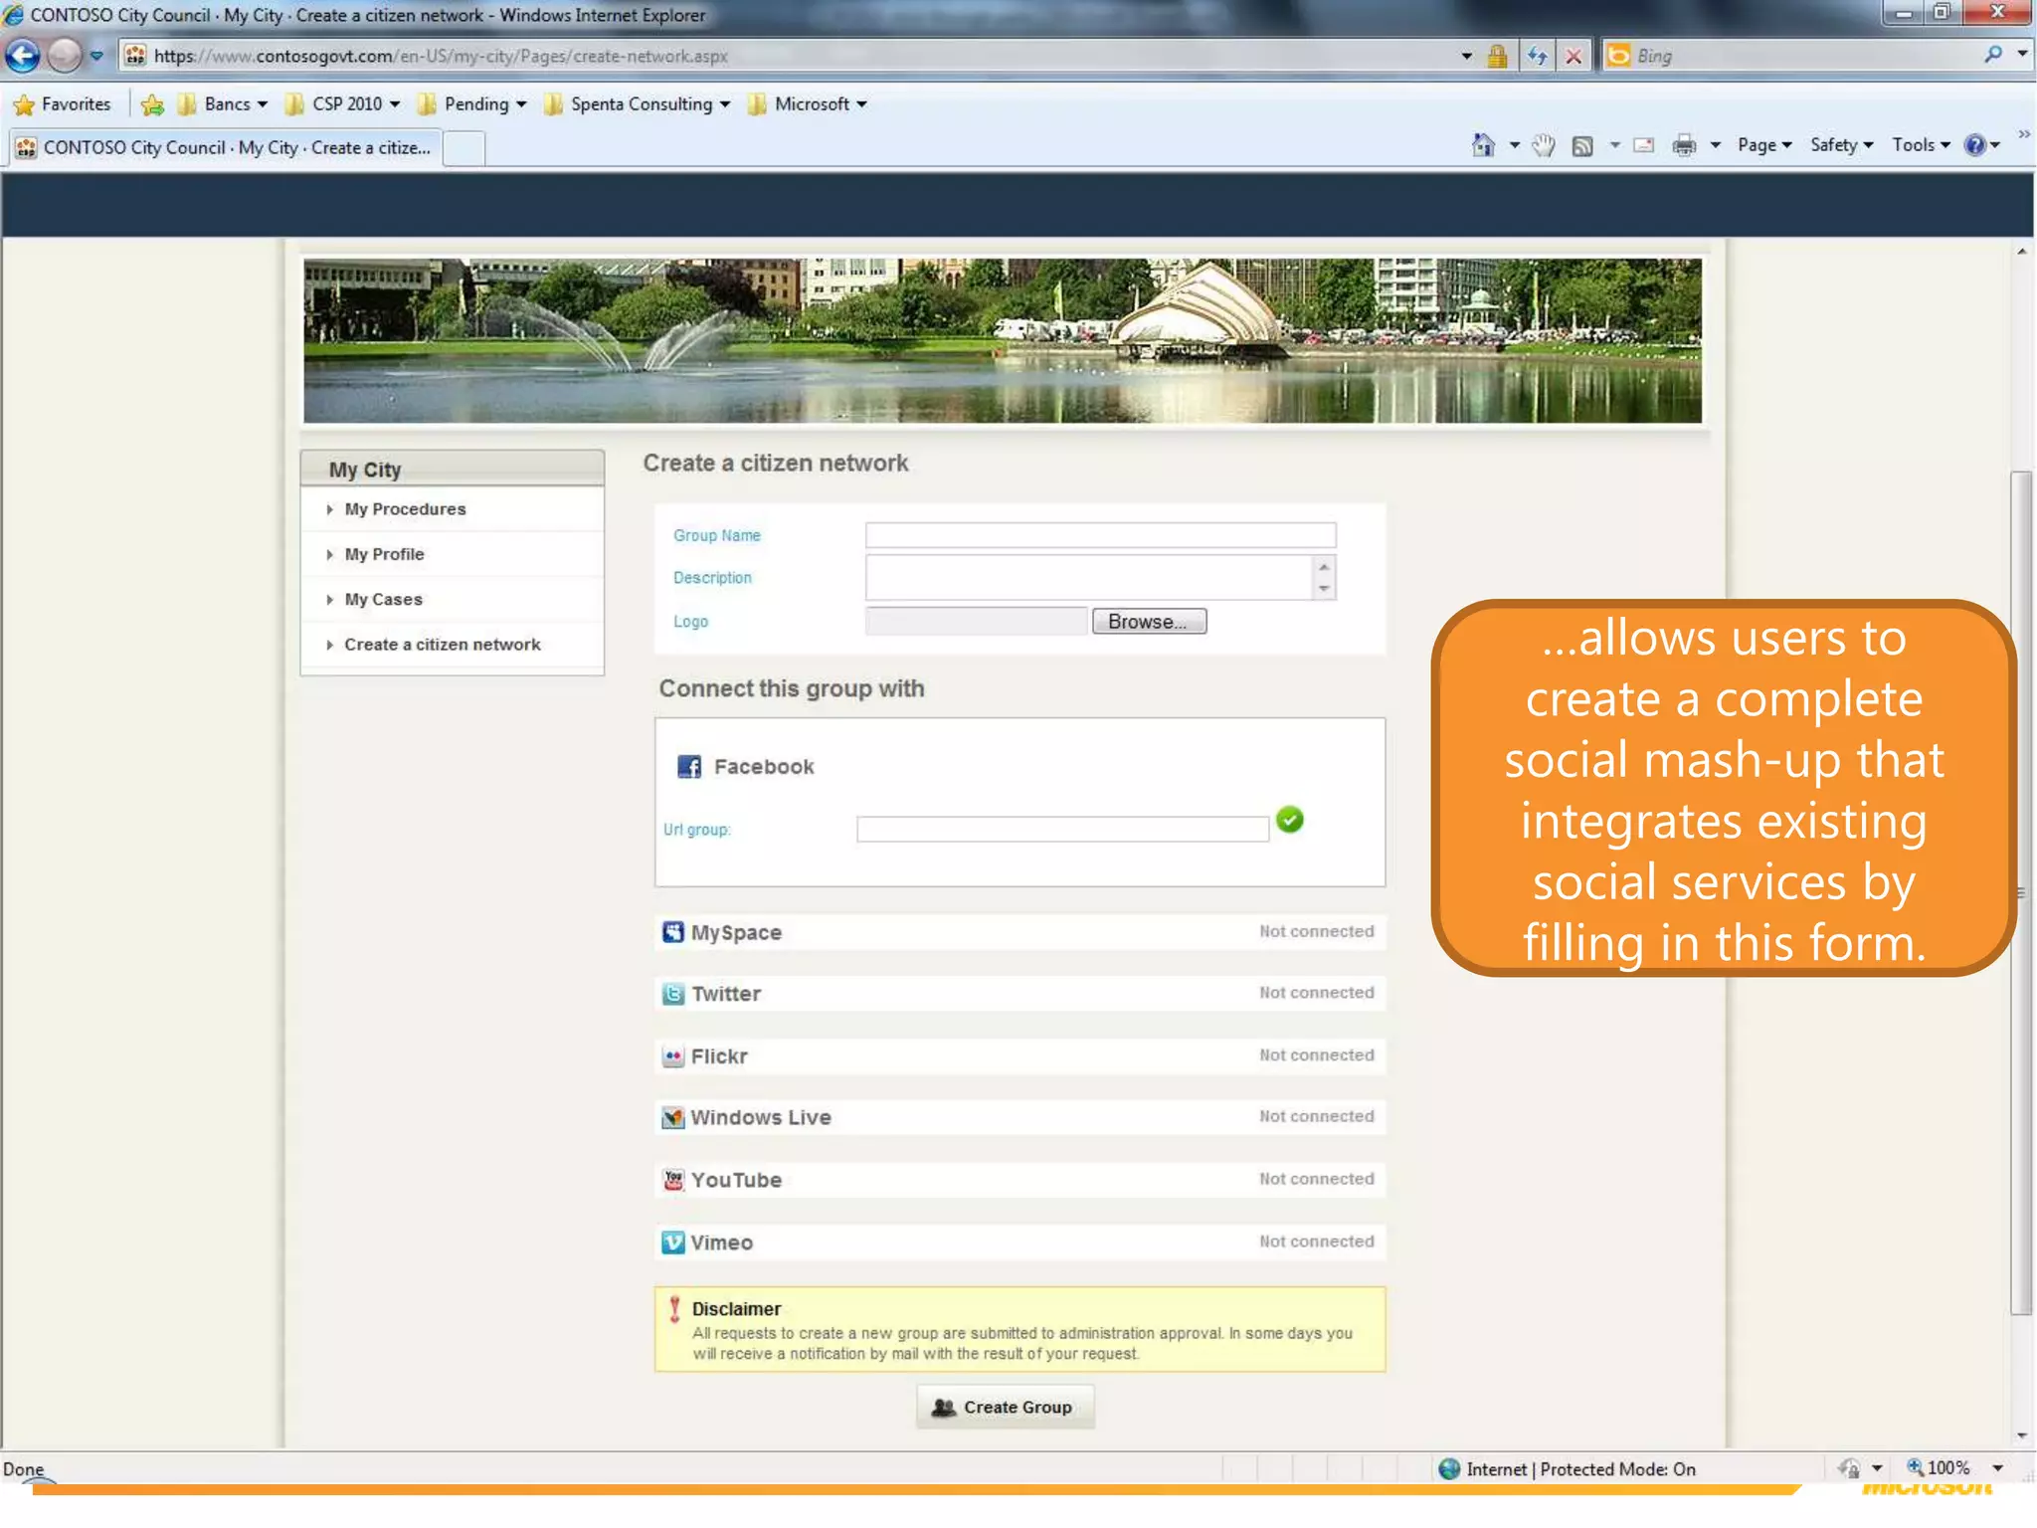Click the Logo file path field

pyautogui.click(x=976, y=622)
